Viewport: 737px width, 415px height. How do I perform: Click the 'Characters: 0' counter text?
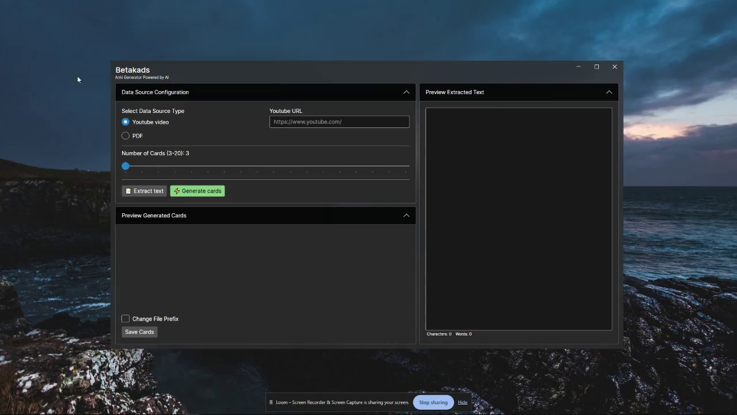pos(439,334)
